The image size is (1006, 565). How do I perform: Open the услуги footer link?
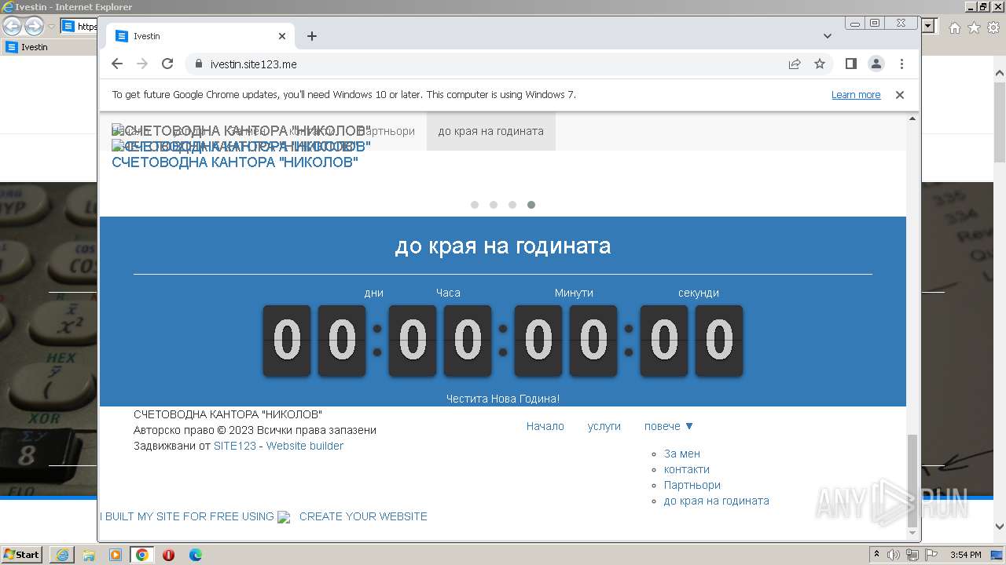click(604, 426)
